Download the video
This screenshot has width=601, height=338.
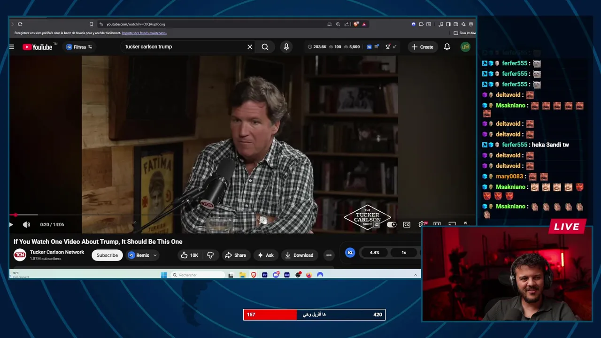tap(299, 255)
